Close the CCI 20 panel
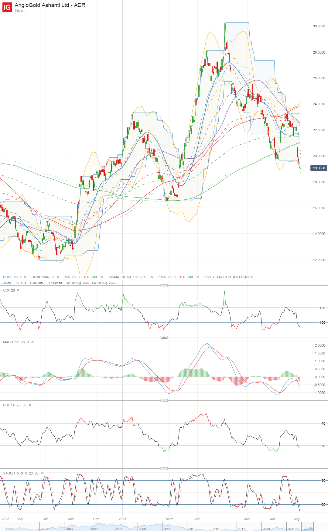 click(x=18, y=290)
